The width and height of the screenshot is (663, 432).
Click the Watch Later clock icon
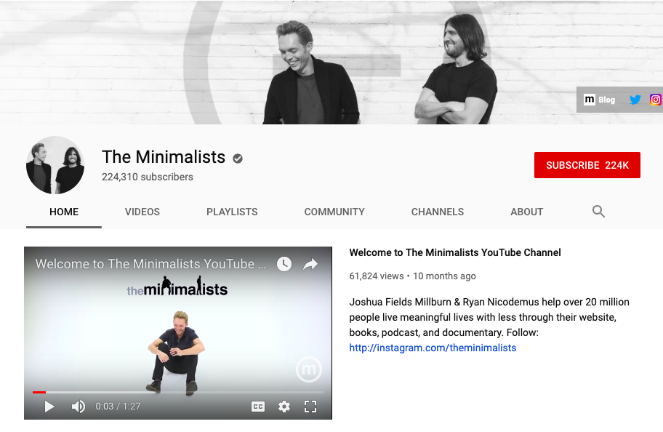pyautogui.click(x=284, y=263)
